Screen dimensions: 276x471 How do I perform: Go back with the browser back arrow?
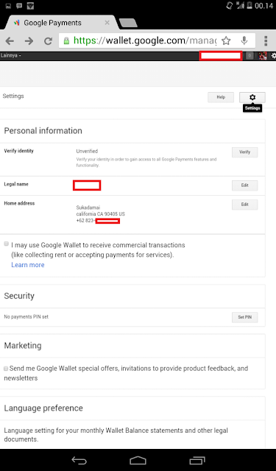(10, 41)
